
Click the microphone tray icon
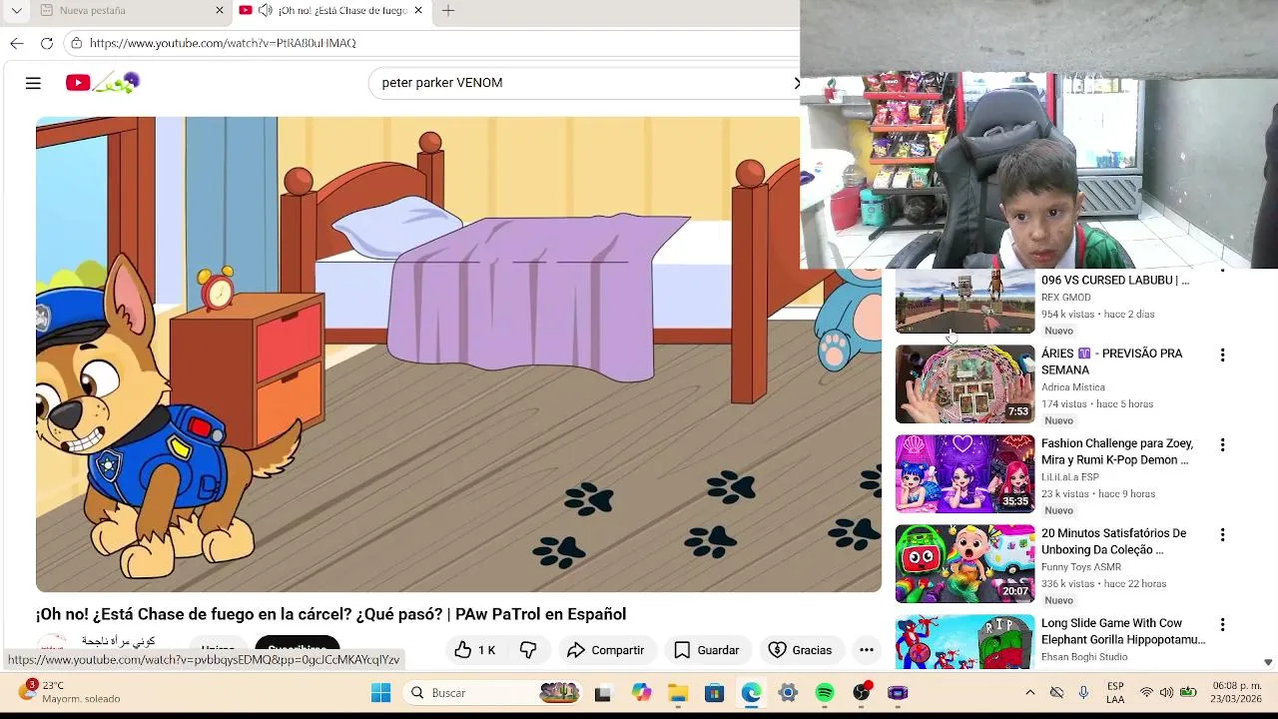(x=1083, y=693)
